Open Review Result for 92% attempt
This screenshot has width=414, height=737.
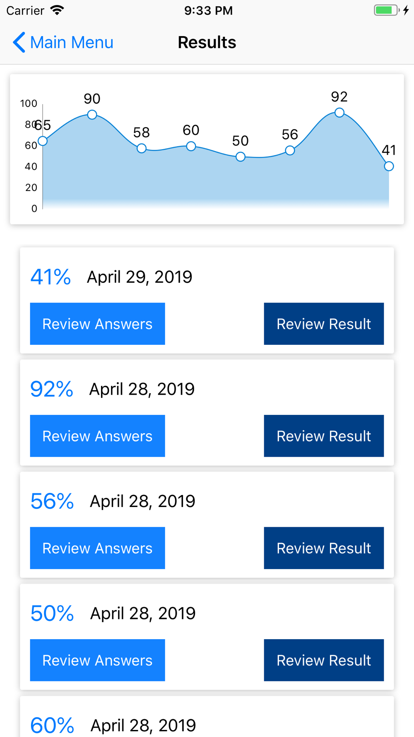point(324,436)
